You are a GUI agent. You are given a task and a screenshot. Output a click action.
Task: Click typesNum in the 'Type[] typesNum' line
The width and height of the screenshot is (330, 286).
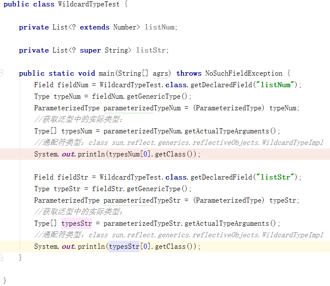coord(77,131)
